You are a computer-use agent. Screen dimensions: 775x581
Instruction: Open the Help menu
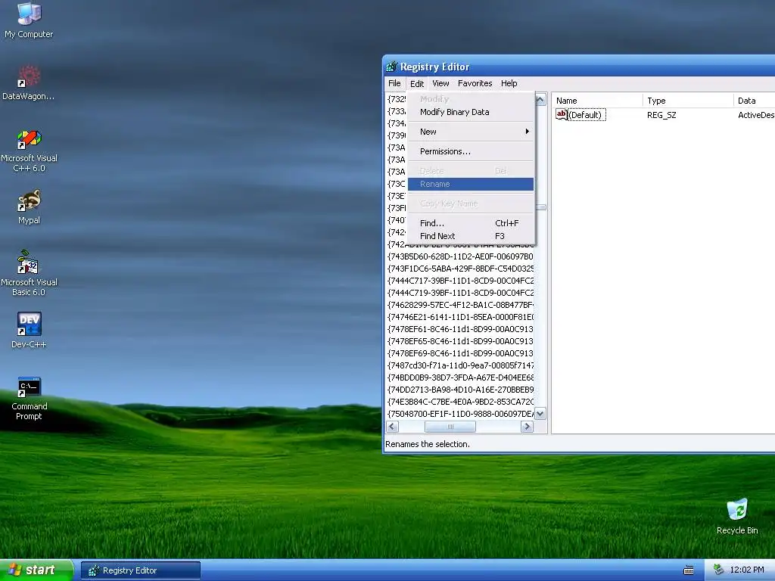click(509, 83)
